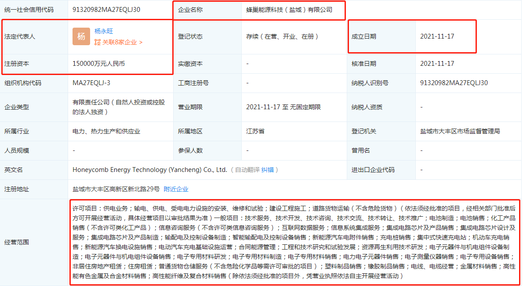This screenshot has height=286, width=523.
Task: Click the 所属地区 label
Action: (190, 132)
